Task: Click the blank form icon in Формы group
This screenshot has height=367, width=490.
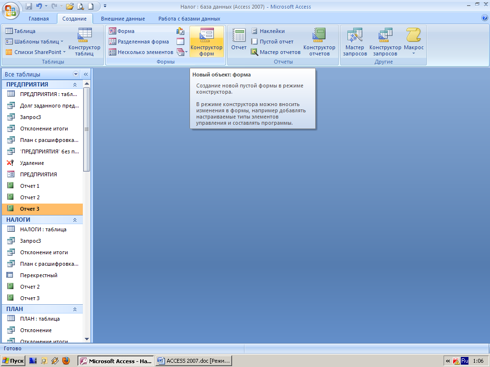Action: tap(180, 42)
